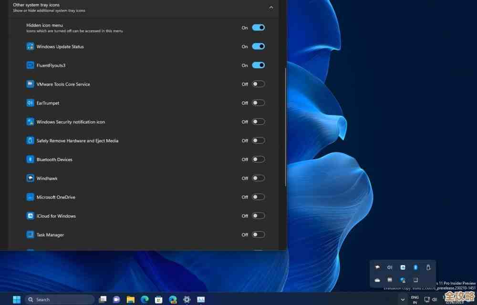Click the ENG IN language indicator

click(x=415, y=299)
